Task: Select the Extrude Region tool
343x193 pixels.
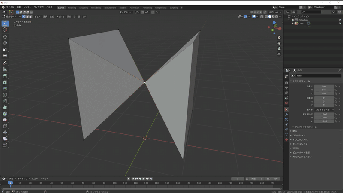Action: (x=5, y=76)
